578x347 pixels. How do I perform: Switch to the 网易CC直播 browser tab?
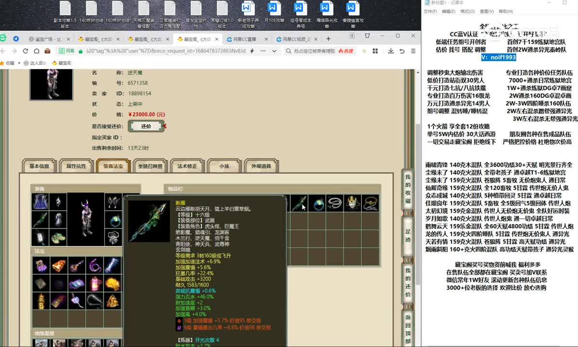245,39
